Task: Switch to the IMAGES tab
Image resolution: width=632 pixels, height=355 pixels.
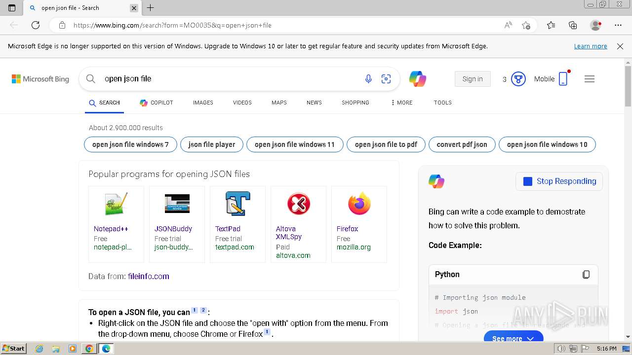Action: pyautogui.click(x=203, y=103)
